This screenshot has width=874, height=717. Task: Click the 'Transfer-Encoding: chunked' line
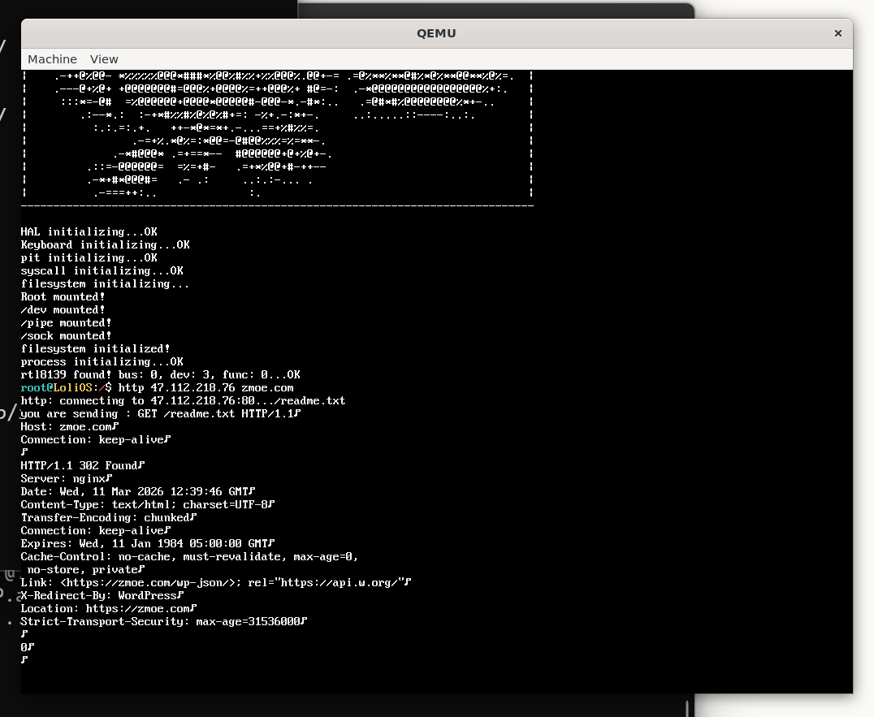coord(108,518)
